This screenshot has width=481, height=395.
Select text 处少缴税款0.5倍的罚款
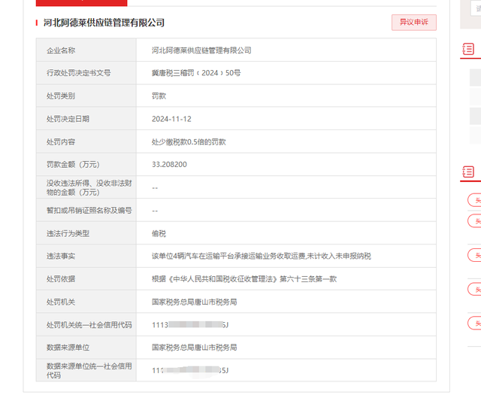coord(189,142)
